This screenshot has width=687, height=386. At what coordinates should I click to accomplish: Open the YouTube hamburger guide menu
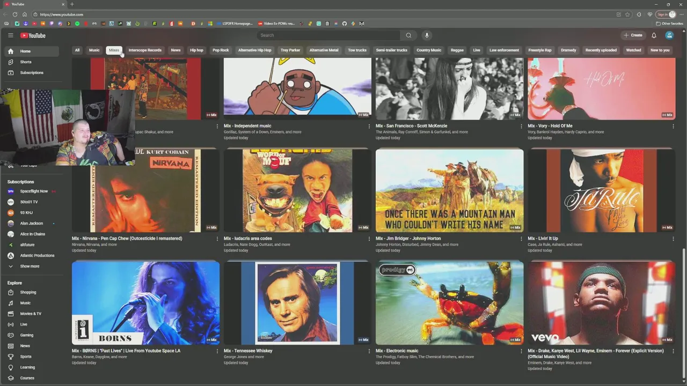pyautogui.click(x=10, y=35)
